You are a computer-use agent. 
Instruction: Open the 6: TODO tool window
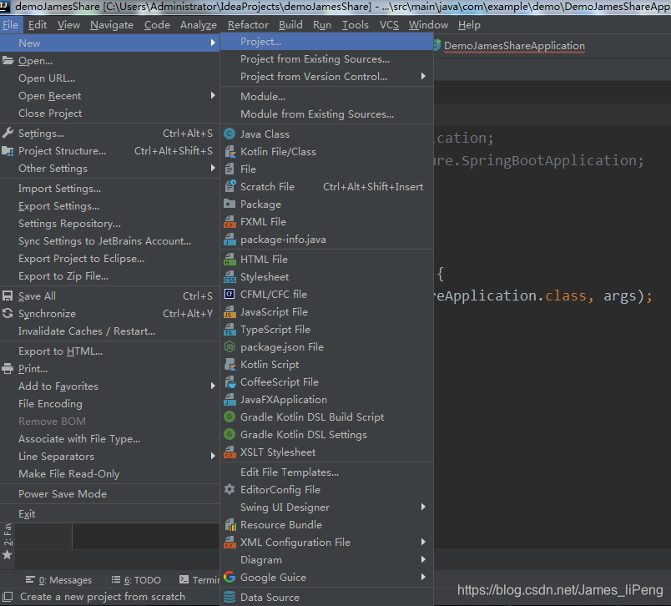point(136,580)
